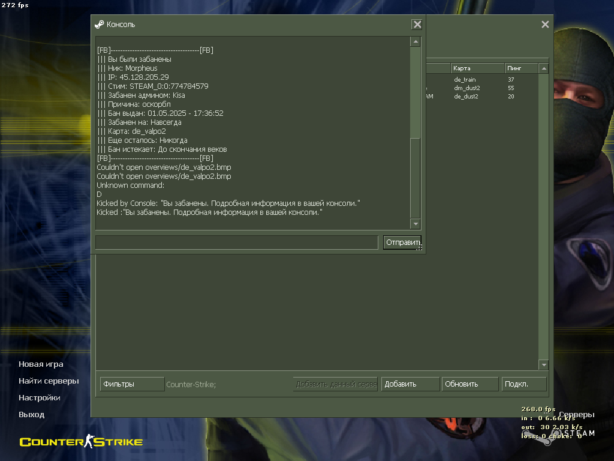Click the Еще осталось: Никогда line
Viewport: 614px width, 461px height.
(142, 140)
